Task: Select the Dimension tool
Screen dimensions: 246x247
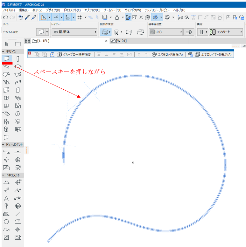Action: coord(6,182)
